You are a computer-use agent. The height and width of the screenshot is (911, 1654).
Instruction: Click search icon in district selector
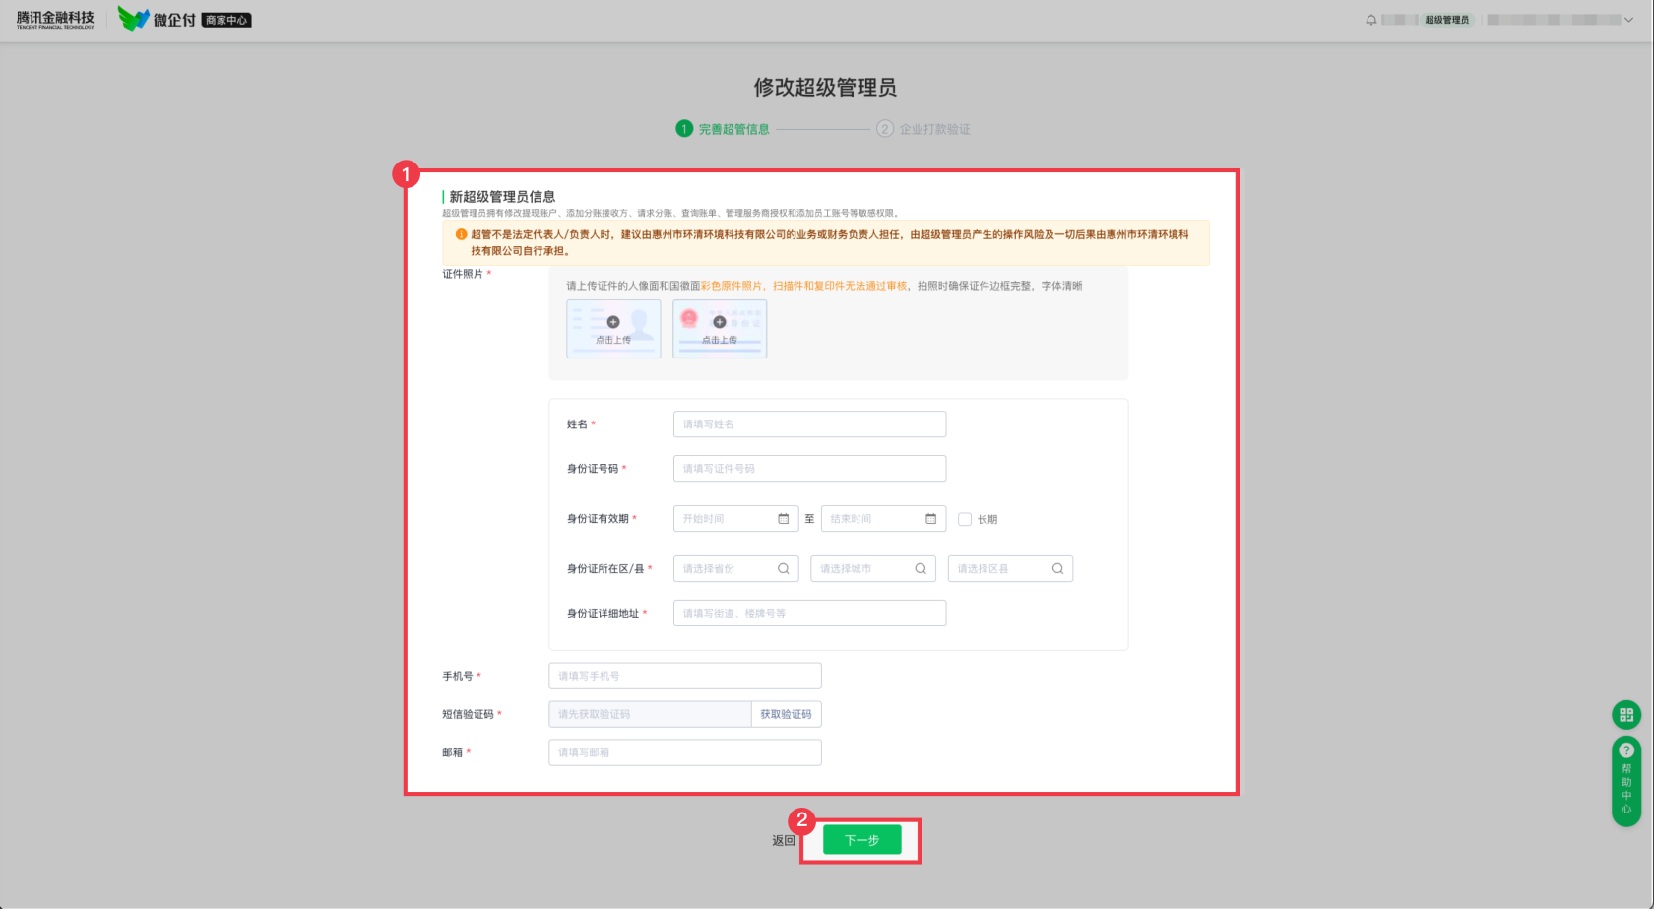point(1057,569)
